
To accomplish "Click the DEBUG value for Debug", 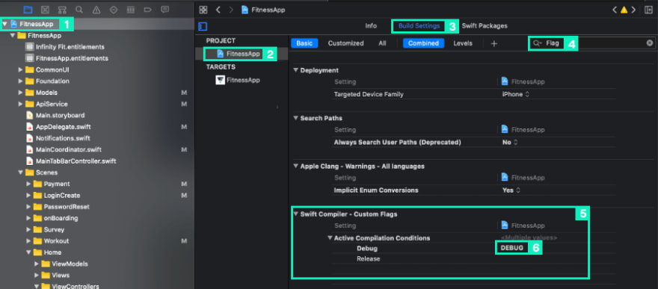I will [512, 248].
